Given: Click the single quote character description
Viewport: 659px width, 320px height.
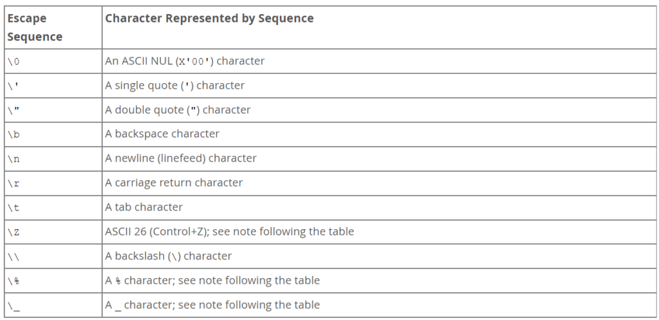Looking at the screenshot, I should (175, 86).
